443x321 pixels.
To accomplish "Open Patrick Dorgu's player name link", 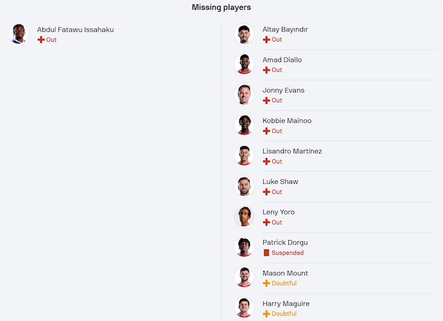I will click(285, 243).
